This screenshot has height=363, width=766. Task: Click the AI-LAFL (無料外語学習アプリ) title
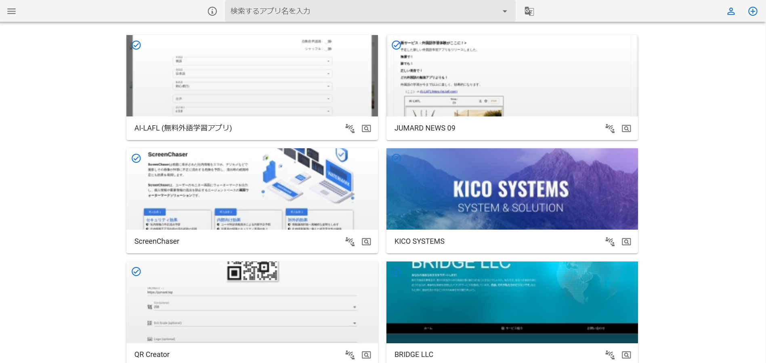pos(183,128)
